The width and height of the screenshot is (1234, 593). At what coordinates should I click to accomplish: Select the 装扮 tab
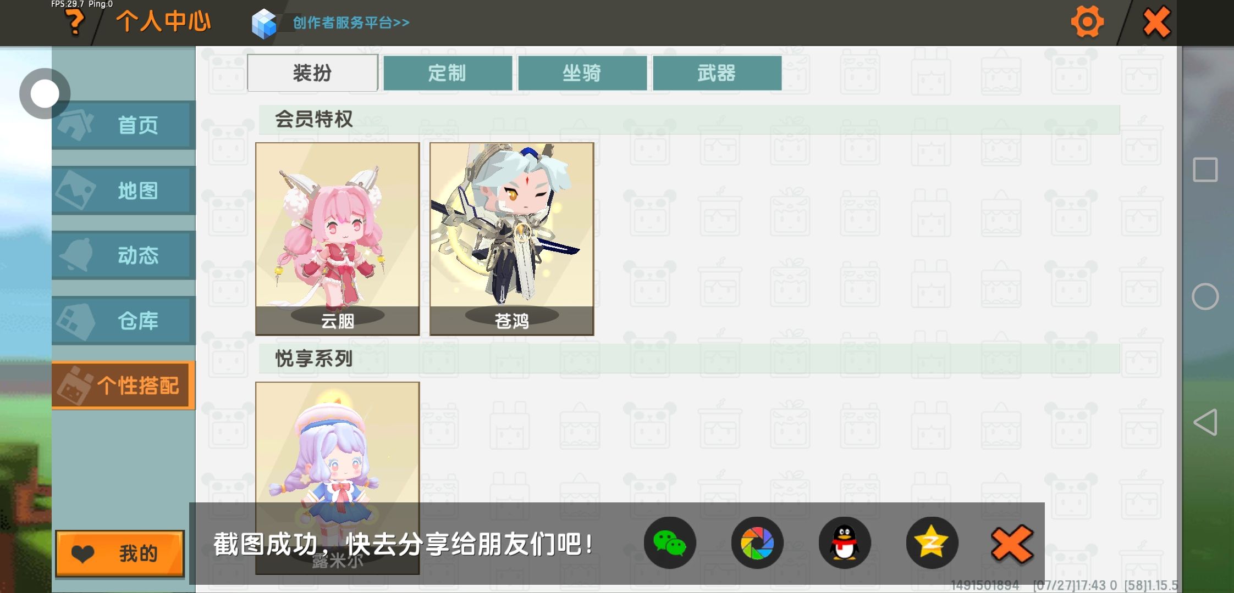point(312,73)
